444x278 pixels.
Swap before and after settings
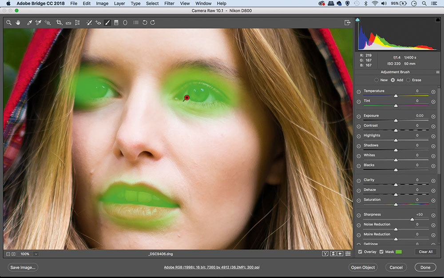point(333,254)
